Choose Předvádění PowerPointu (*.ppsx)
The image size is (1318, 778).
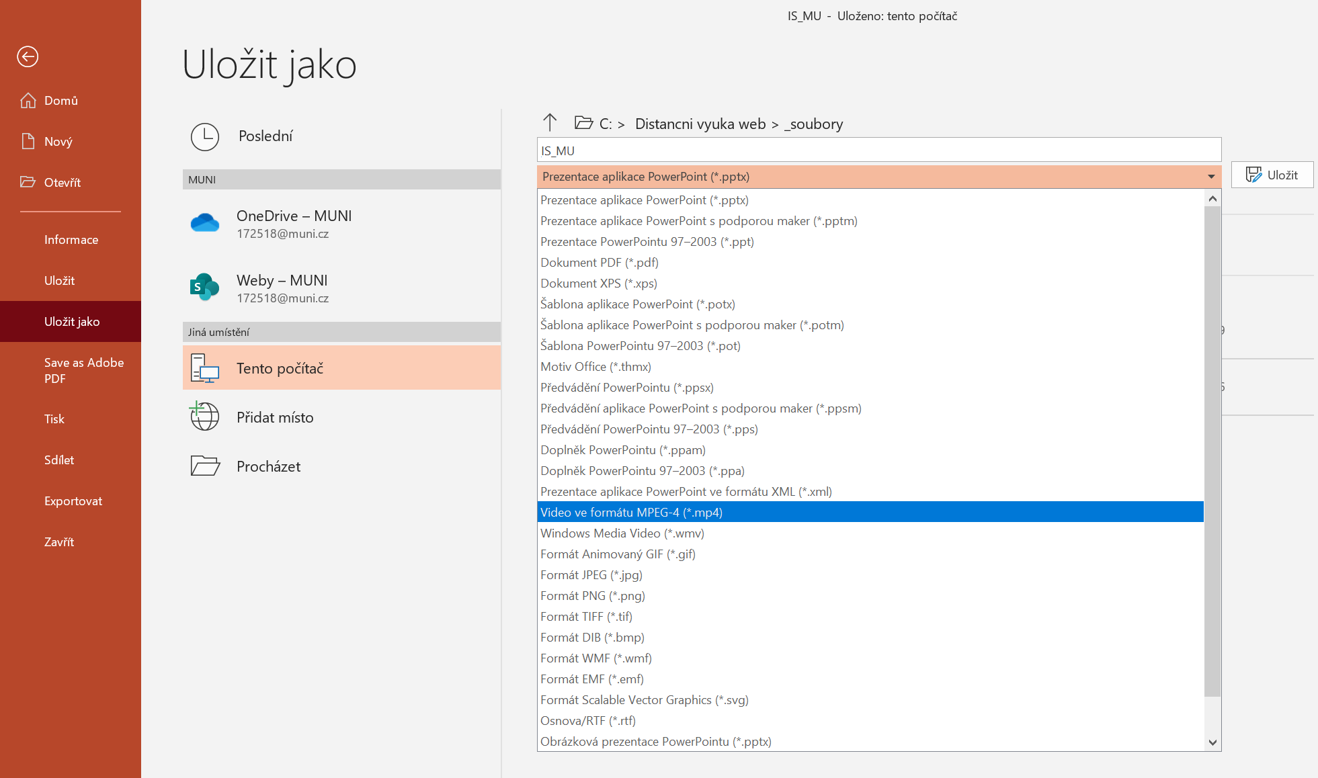[x=870, y=388]
